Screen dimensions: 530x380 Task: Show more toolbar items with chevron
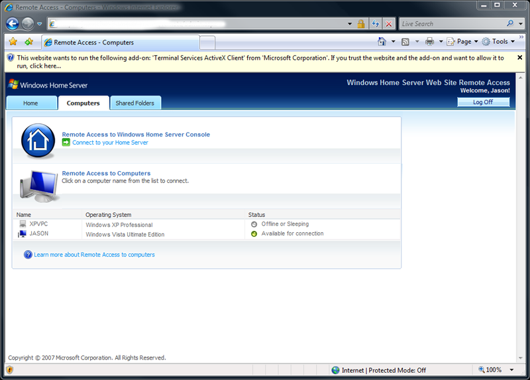pos(521,37)
